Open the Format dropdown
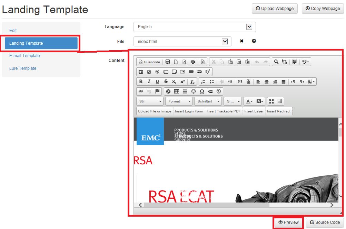346x229 pixels. pos(179,101)
